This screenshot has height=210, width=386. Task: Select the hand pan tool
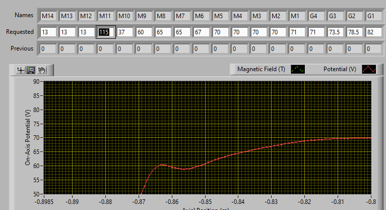[x=42, y=71]
